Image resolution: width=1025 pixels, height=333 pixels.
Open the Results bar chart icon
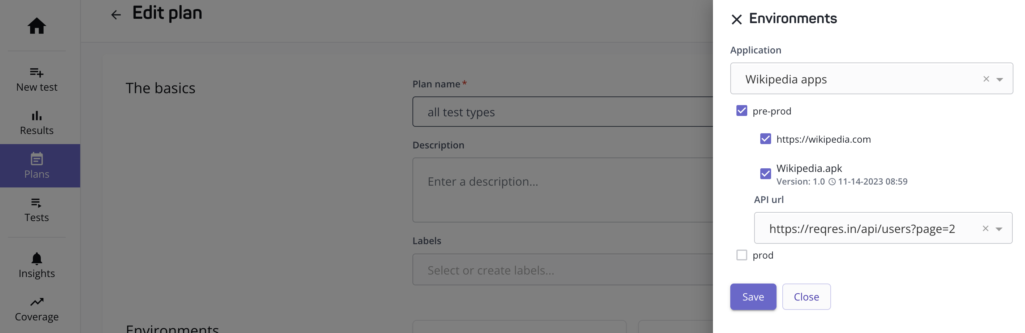(x=36, y=116)
